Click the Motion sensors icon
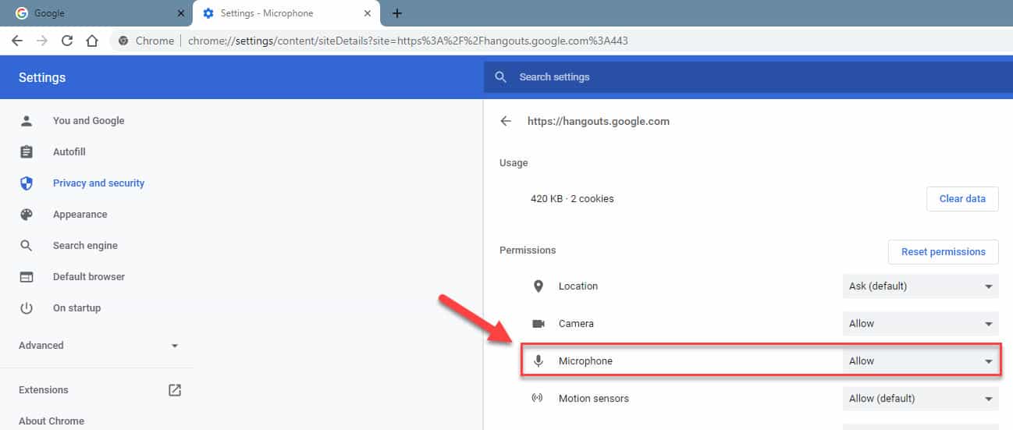The width and height of the screenshot is (1013, 430). [x=538, y=399]
